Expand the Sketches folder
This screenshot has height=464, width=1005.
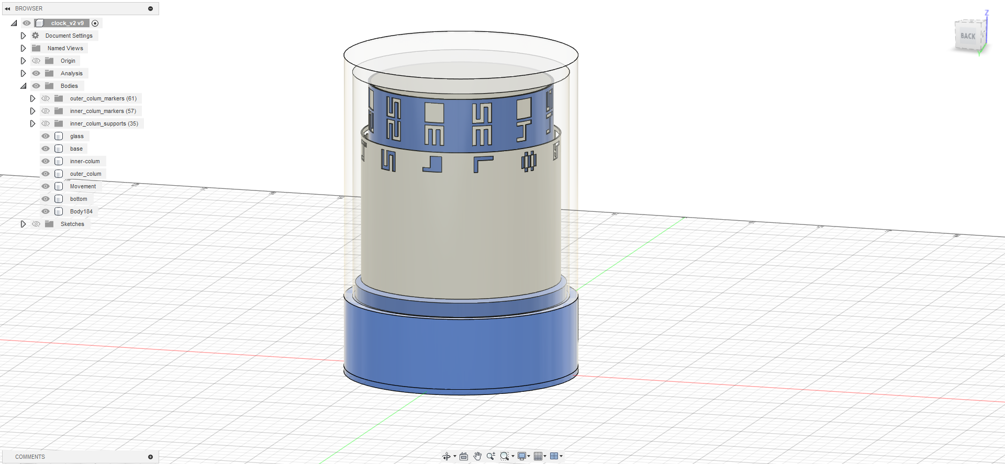23,224
